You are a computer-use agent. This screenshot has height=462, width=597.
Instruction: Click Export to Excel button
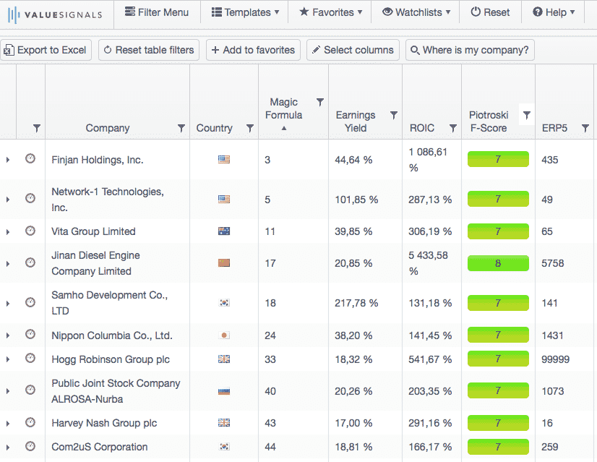[46, 50]
